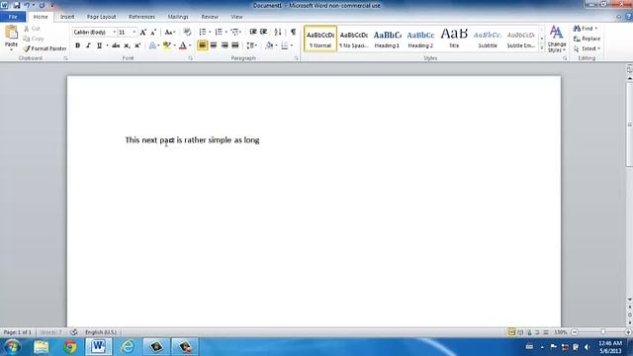Screen dimensions: 633x356
Task: Apply subscript formatting
Action: [127, 45]
